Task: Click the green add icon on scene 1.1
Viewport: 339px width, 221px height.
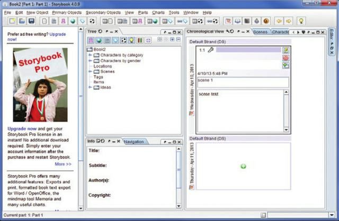Action: (x=286, y=66)
